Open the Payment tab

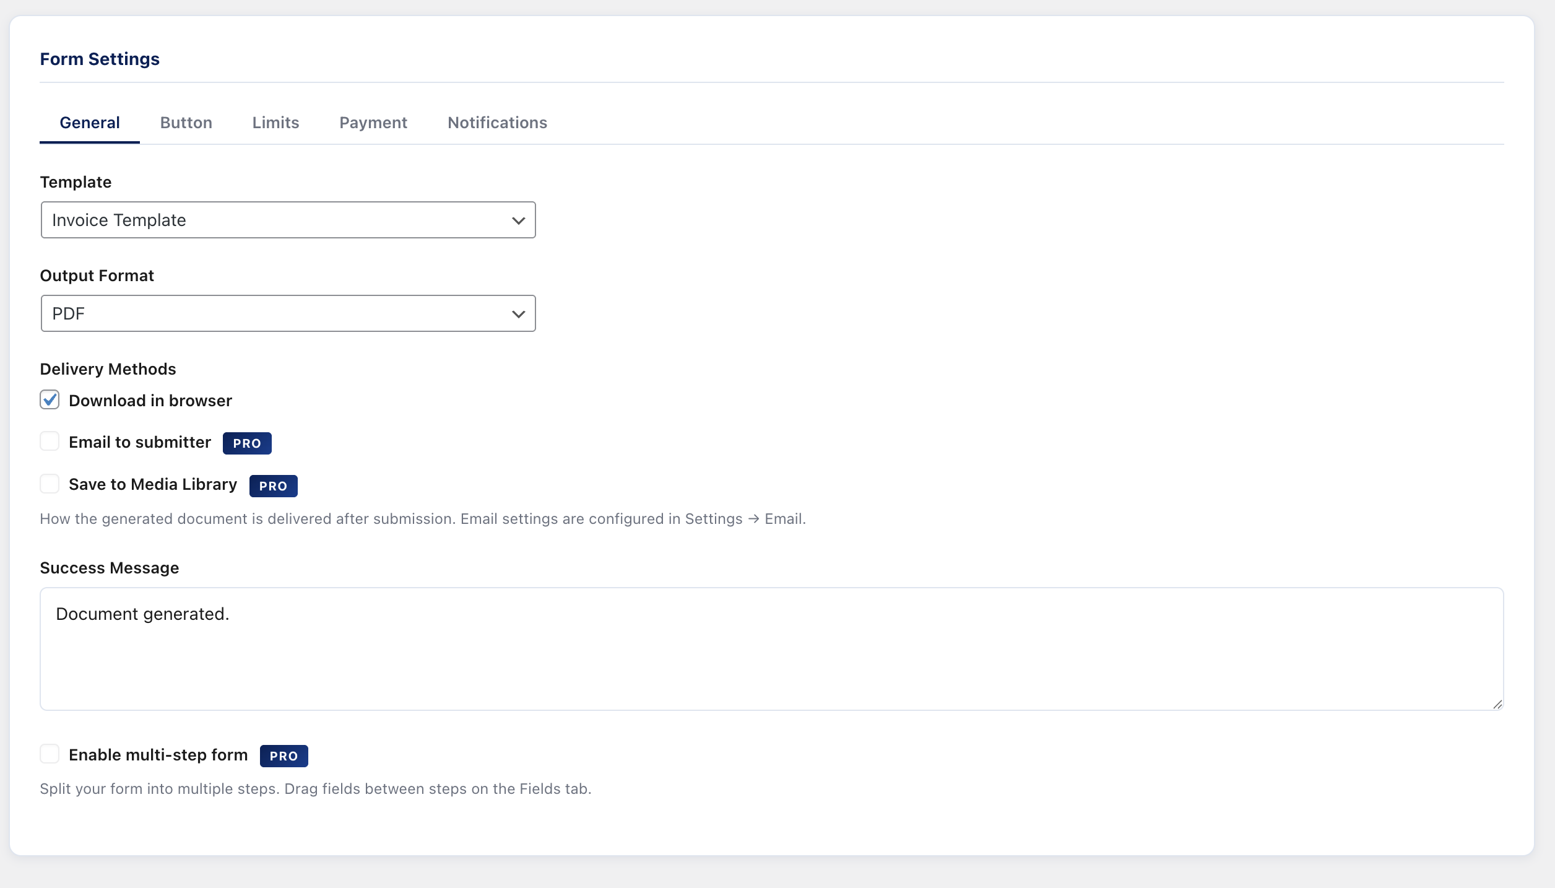pos(373,122)
